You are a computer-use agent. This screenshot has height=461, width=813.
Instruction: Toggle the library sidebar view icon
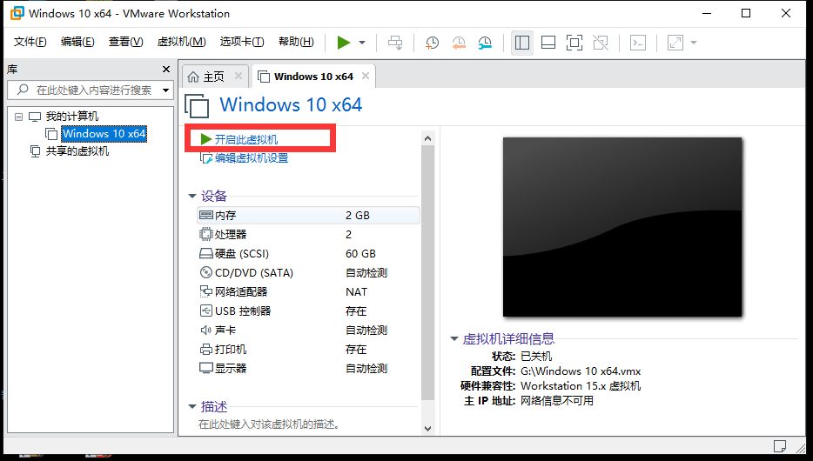[522, 43]
